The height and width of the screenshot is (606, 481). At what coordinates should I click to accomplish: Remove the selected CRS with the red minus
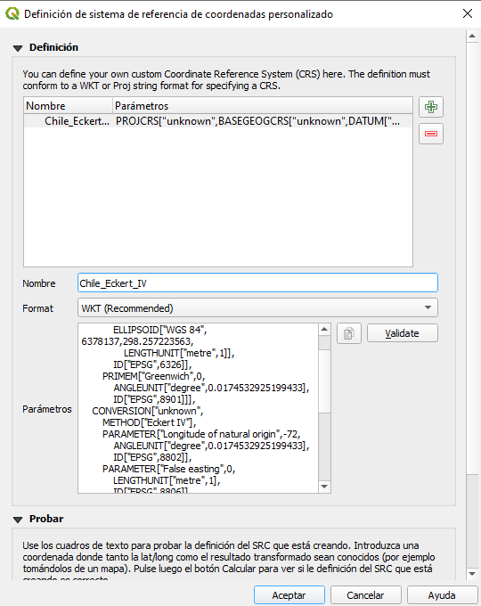pos(431,134)
